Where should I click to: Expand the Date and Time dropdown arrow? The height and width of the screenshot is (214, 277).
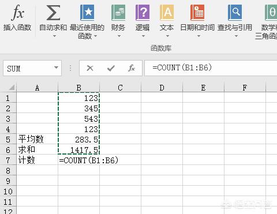199,36
